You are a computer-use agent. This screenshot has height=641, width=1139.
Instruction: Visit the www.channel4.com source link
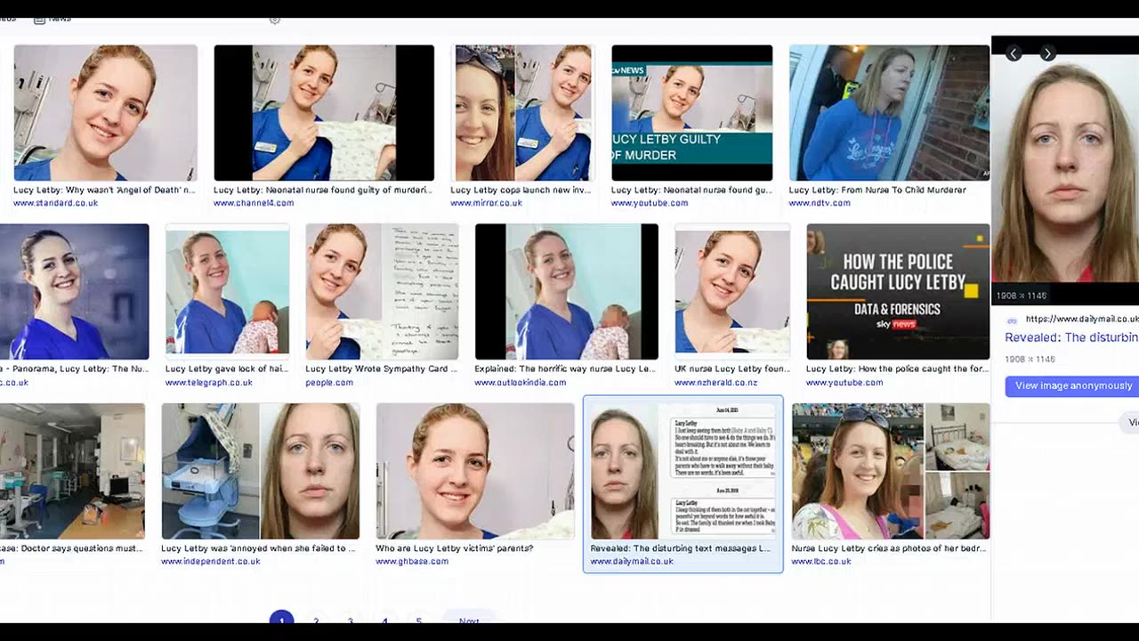coord(254,203)
